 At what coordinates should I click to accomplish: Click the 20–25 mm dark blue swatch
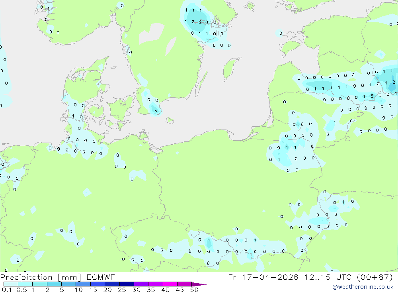click(x=112, y=284)
